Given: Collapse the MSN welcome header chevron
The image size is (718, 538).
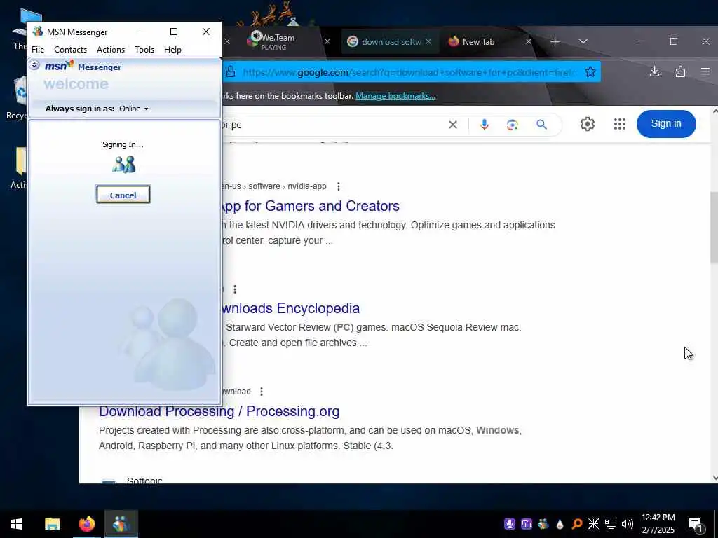Looking at the screenshot, I should (34, 65).
